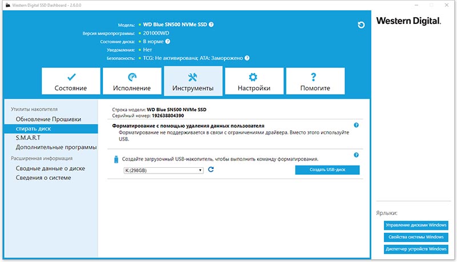Select 'стирать диск' in sidebar

[51, 128]
